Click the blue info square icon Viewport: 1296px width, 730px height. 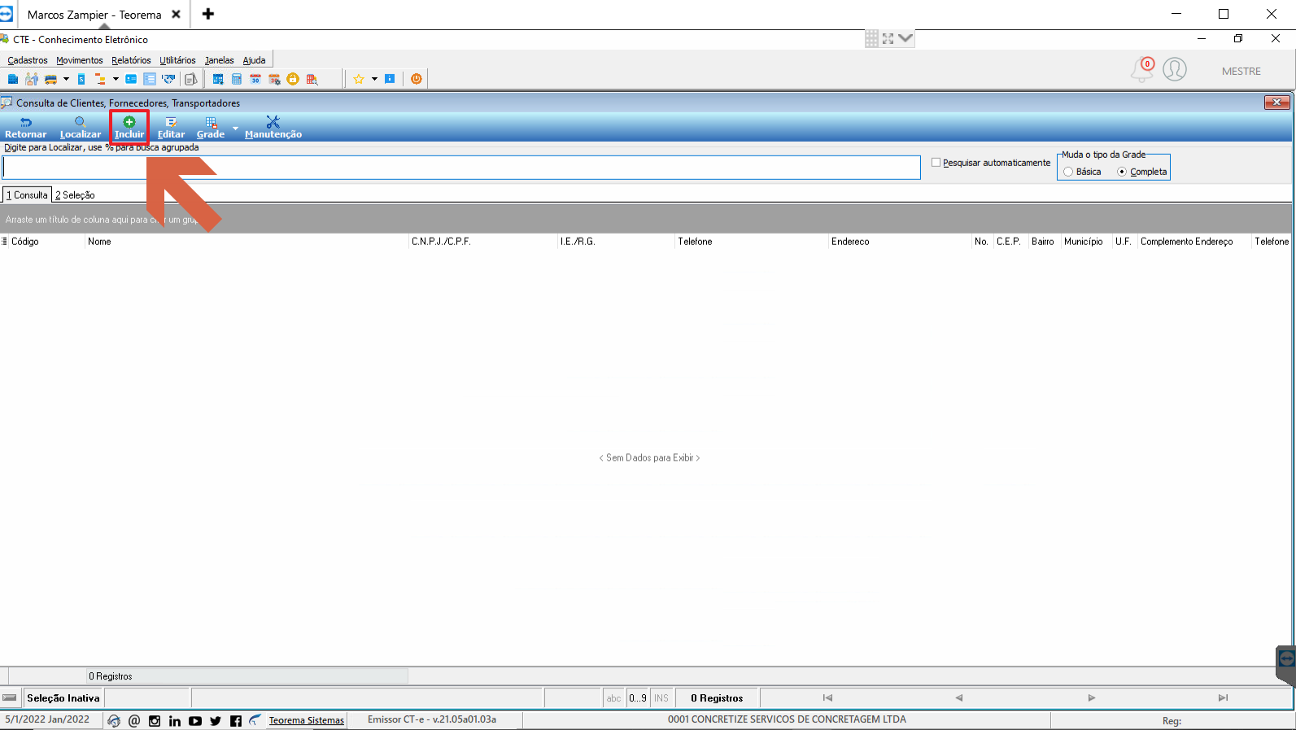390,79
